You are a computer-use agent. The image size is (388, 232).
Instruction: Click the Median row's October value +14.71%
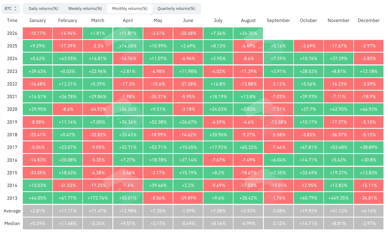(309, 223)
